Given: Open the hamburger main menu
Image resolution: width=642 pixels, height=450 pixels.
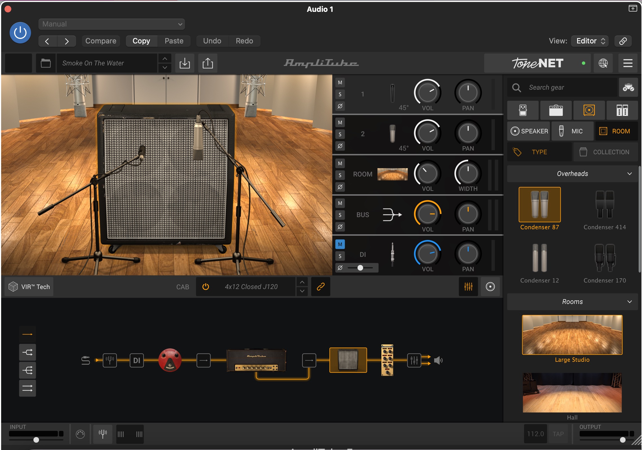Looking at the screenshot, I should 628,63.
